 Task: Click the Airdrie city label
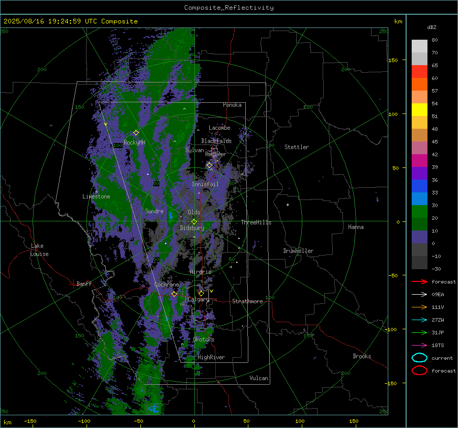pyautogui.click(x=201, y=272)
